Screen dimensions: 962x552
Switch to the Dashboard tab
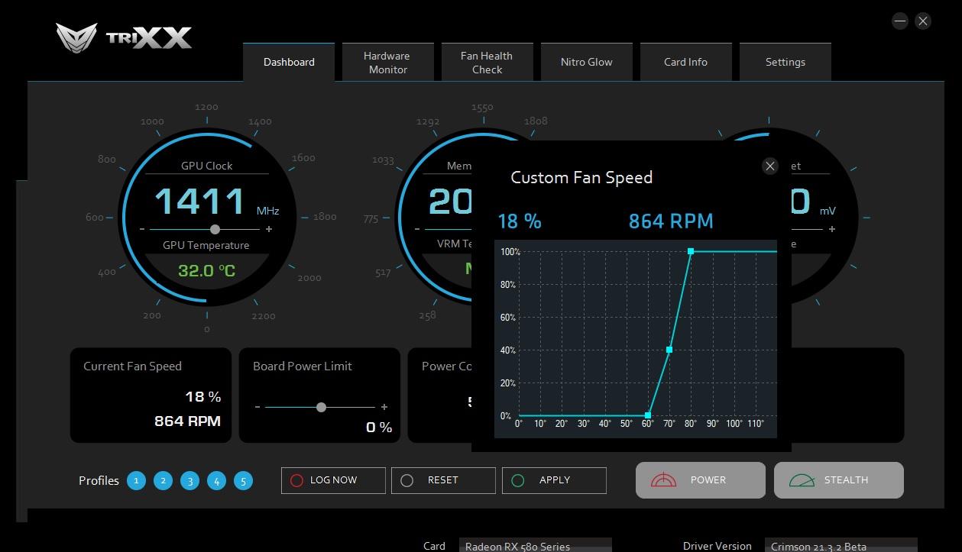tap(289, 62)
